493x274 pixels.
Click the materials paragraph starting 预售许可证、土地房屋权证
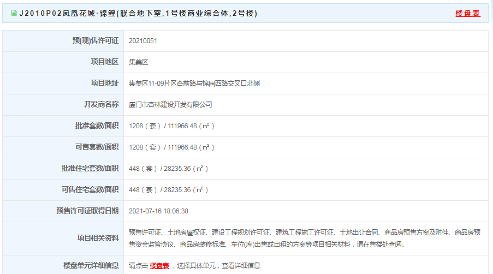[304, 239]
